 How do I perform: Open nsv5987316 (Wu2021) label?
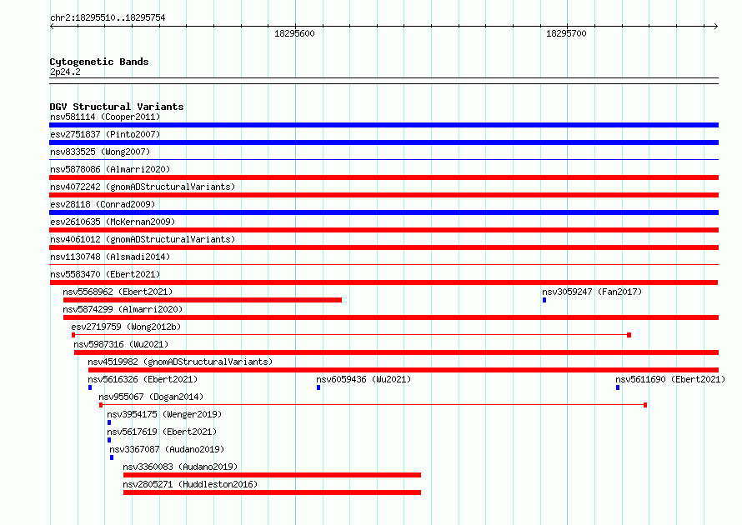pos(121,344)
